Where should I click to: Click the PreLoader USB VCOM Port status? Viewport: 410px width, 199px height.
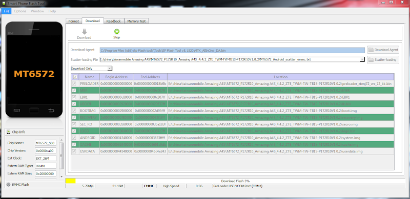coord(238,186)
